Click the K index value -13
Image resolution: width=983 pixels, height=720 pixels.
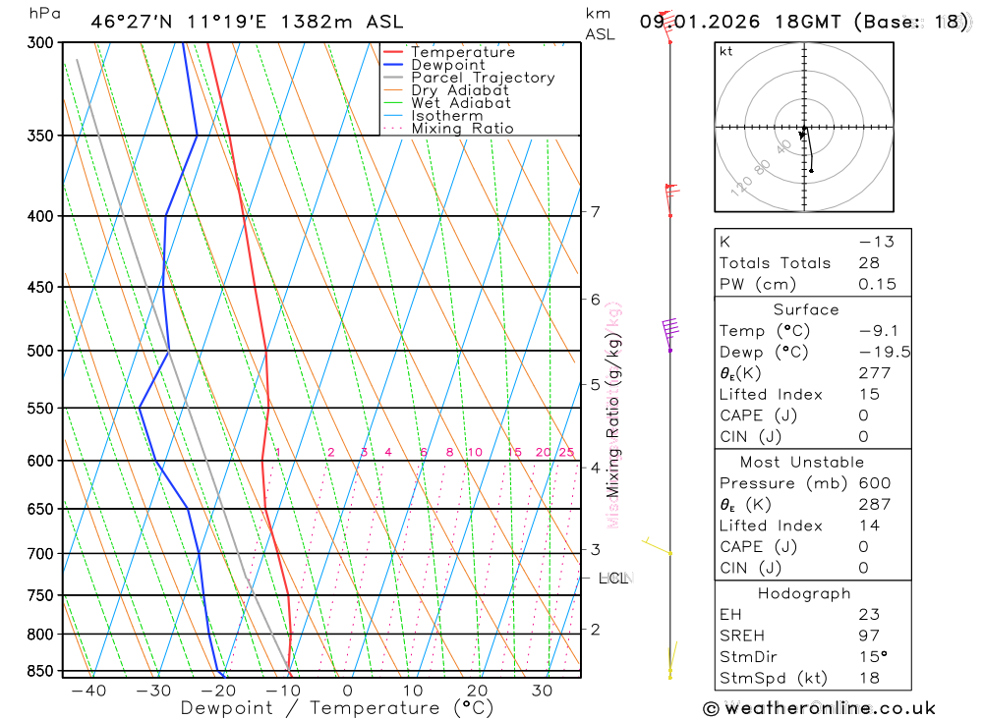pos(877,242)
